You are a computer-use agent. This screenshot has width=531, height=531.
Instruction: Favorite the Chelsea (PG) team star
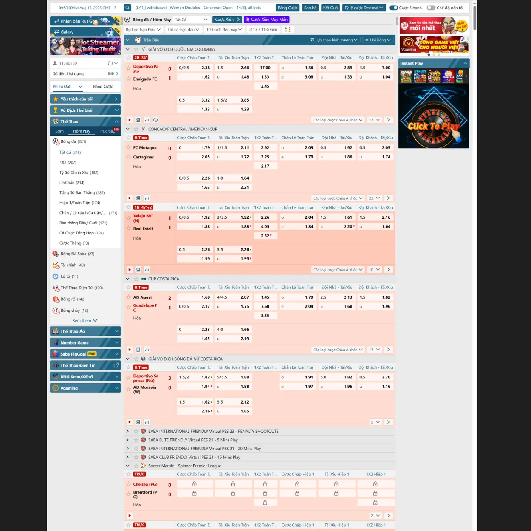pyautogui.click(x=129, y=484)
